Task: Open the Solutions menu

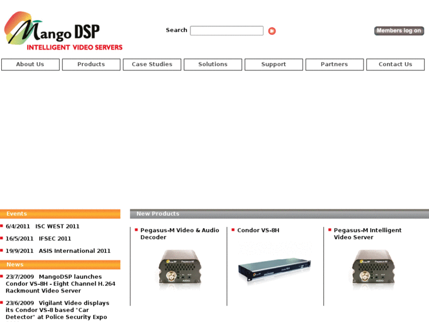Action: pos(213,64)
